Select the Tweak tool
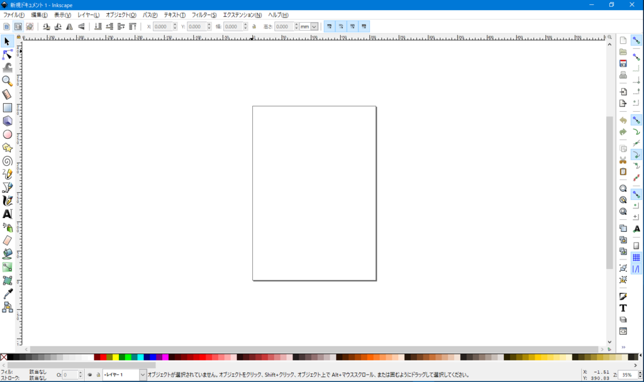The image size is (644, 382). click(7, 68)
